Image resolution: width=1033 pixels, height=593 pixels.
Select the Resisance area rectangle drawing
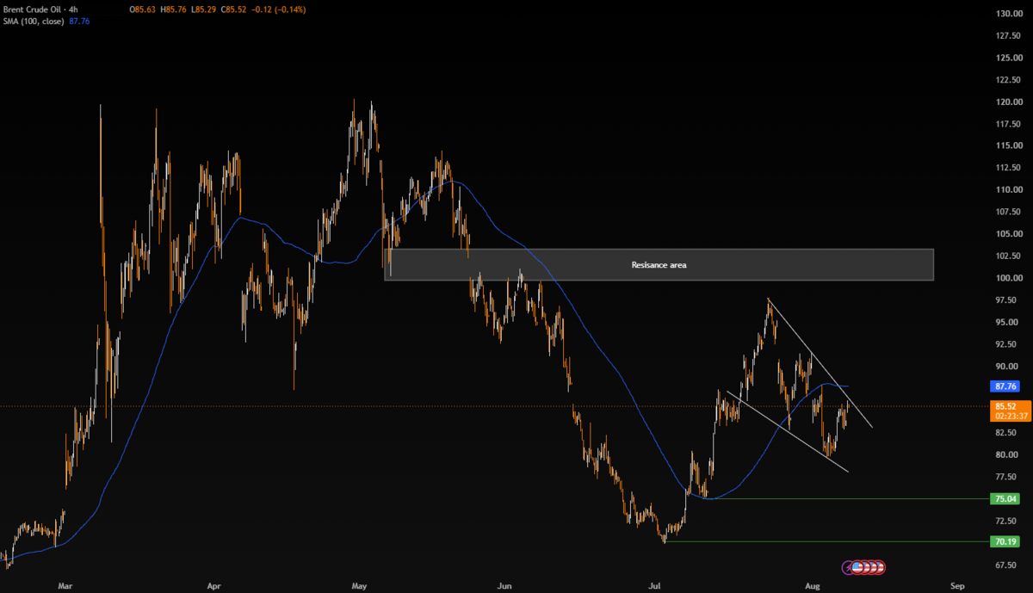(659, 265)
